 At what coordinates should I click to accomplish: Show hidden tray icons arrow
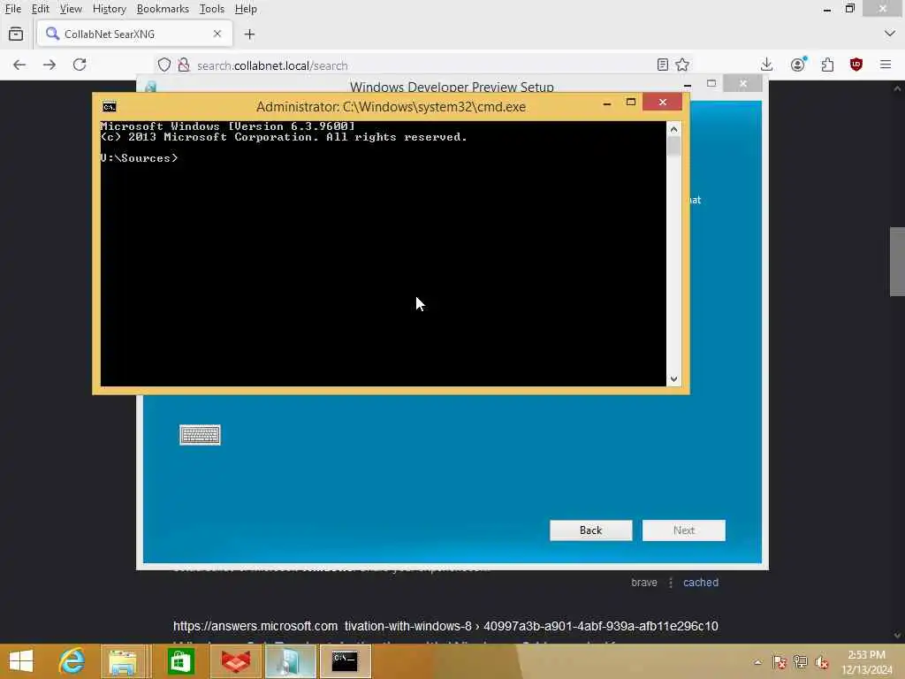coord(757,661)
